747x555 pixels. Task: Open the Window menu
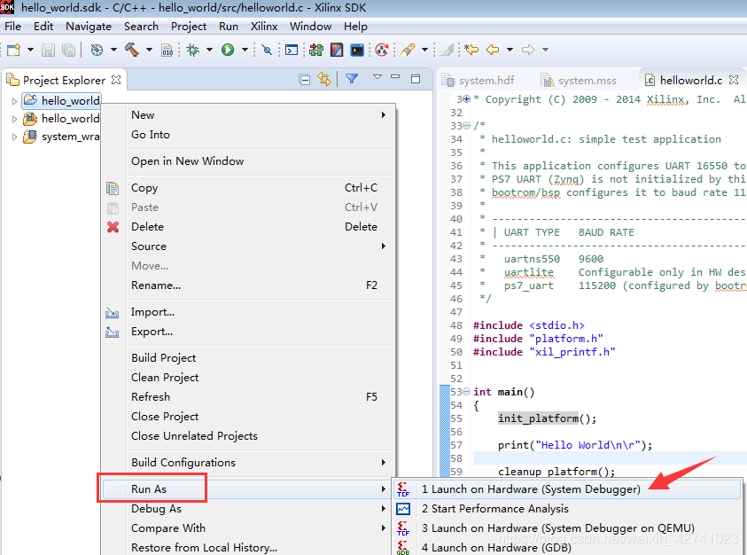(311, 27)
